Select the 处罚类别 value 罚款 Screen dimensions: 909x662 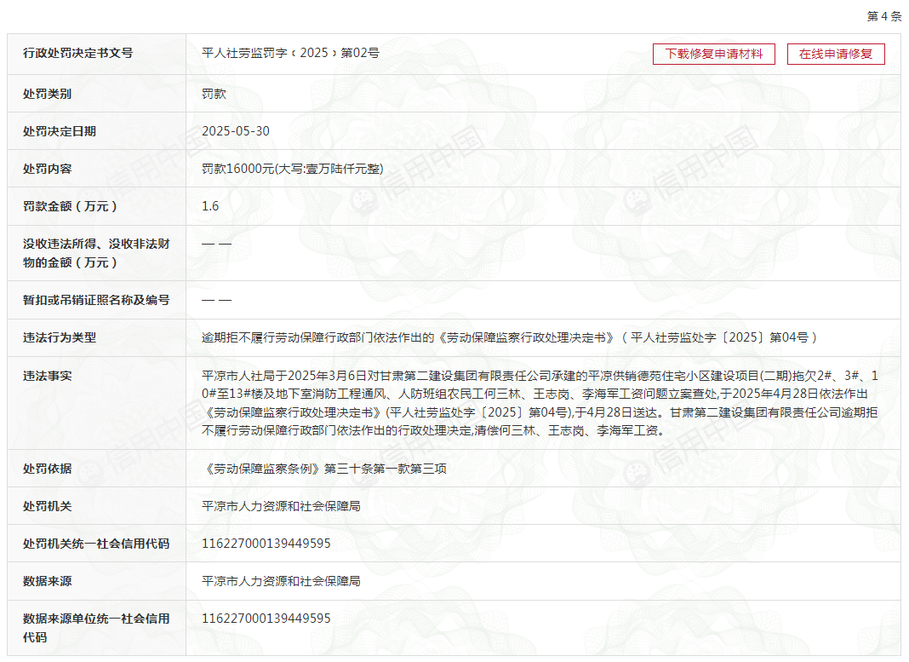pos(214,94)
